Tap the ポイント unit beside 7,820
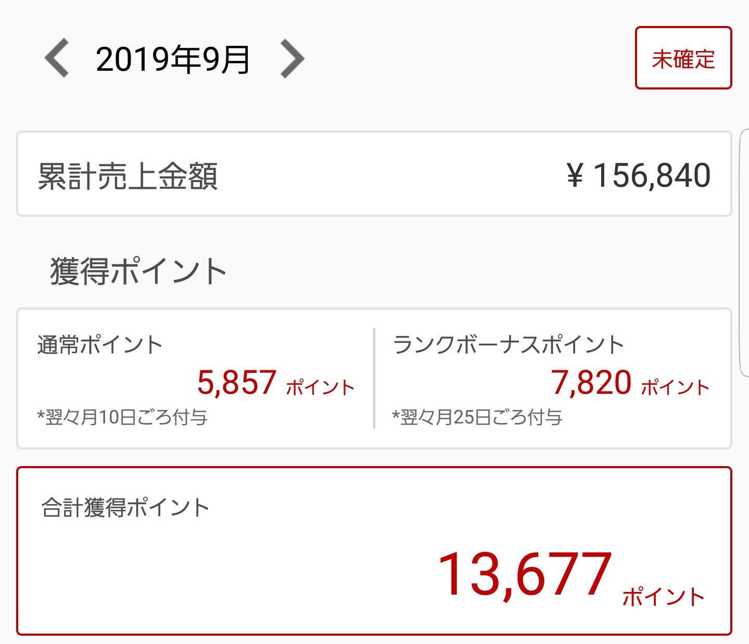This screenshot has height=644, width=749. pyautogui.click(x=676, y=388)
